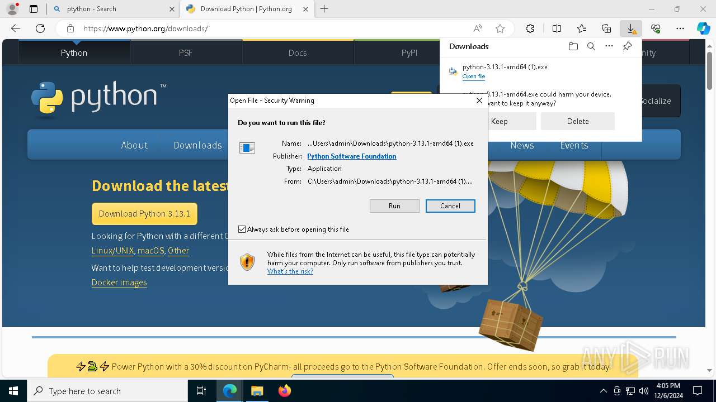
Task: Open the PyPI top navigation tab
Action: click(409, 52)
